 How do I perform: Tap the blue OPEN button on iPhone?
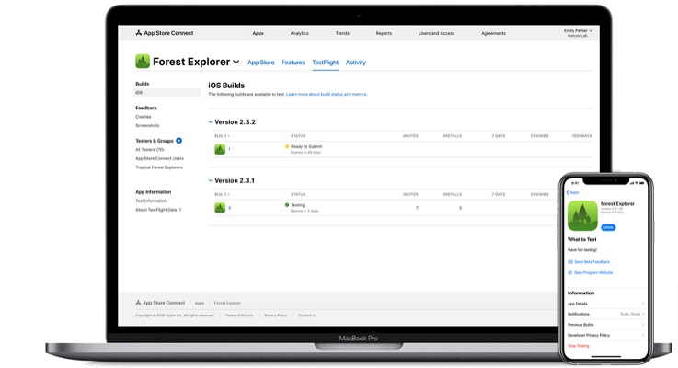point(608,227)
